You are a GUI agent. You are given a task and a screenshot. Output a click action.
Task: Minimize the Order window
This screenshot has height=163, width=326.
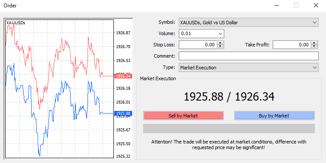pyautogui.click(x=276, y=5)
